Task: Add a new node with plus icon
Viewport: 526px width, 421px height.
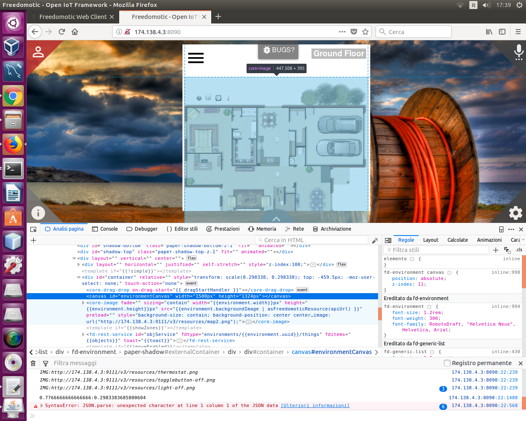Action: coord(34,240)
